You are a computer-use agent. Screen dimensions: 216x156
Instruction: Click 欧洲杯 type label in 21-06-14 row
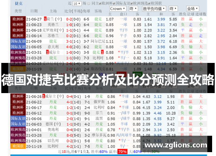18,36
